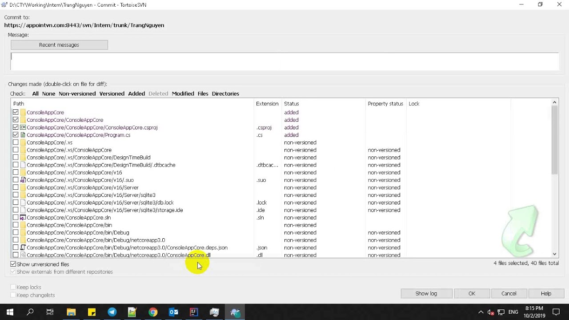Uncheck the ConsoleAppCore.csproj checkbox
This screenshot has height=320, width=569.
[x=16, y=128]
